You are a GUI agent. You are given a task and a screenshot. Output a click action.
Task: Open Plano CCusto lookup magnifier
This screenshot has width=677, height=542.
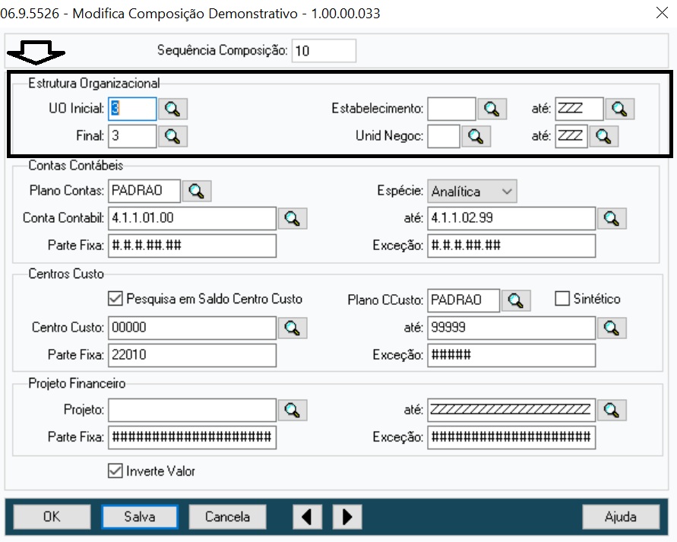[x=516, y=300]
